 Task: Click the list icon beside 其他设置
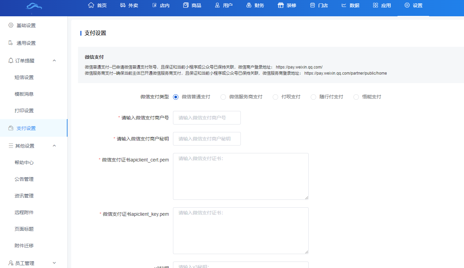11,146
